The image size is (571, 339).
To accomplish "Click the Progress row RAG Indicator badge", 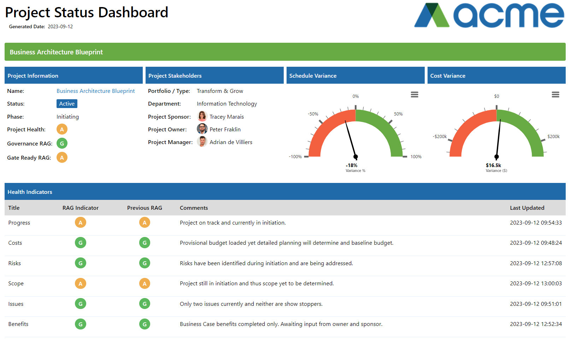I will [x=81, y=223].
